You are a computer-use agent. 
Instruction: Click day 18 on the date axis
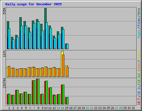pos(79,108)
